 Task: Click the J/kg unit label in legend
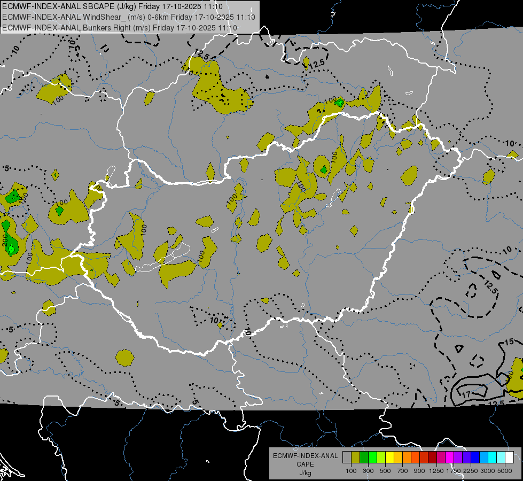tap(305, 473)
